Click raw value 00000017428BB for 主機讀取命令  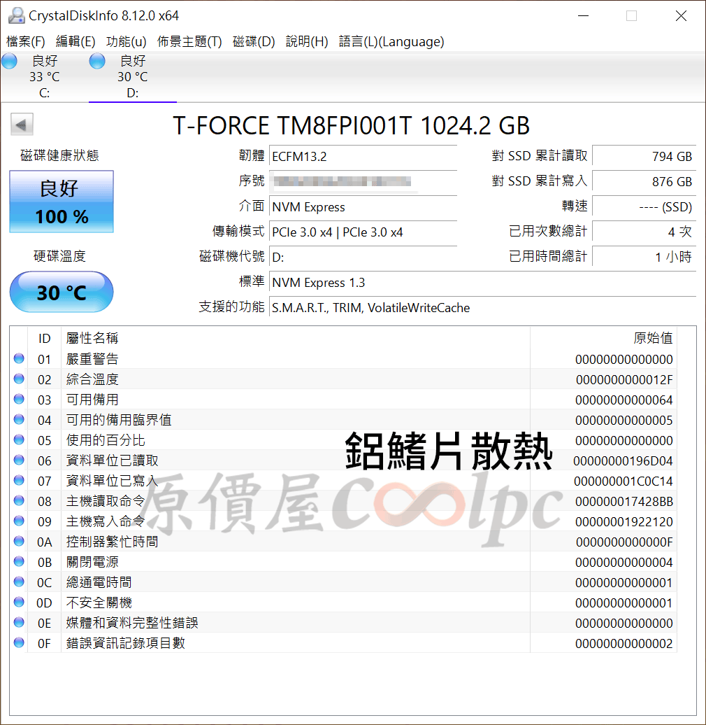point(624,502)
